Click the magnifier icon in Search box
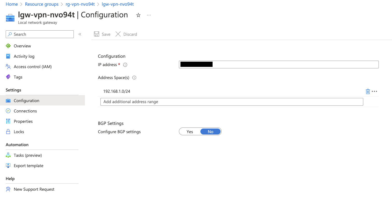The height and width of the screenshot is (206, 392). click(x=10, y=34)
